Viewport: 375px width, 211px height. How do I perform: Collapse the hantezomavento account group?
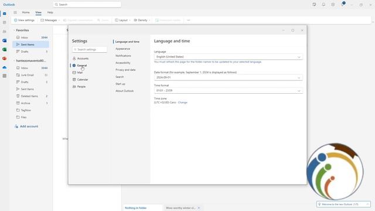[x=14, y=61]
